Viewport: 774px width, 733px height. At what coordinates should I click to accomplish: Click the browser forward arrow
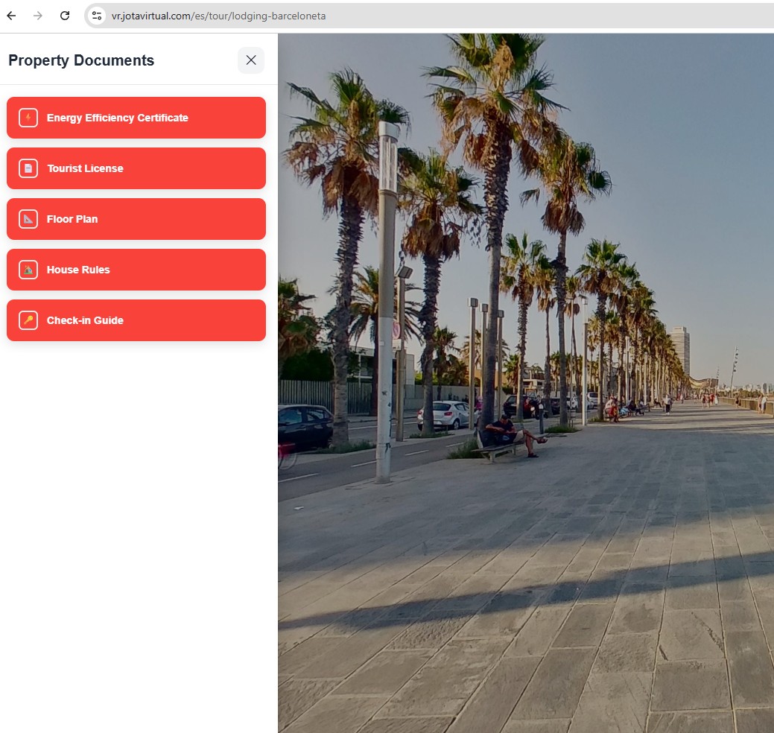tap(38, 16)
